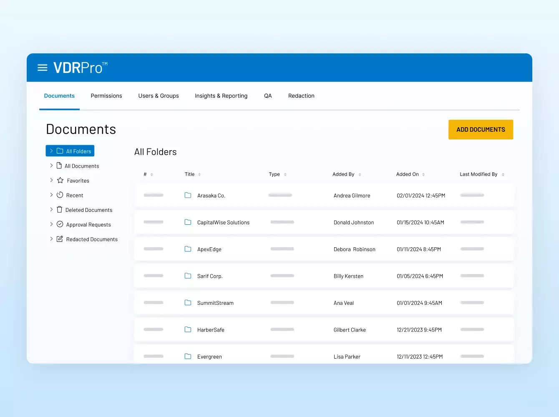Sort by Added By column arrows
This screenshot has height=417, width=559.
click(x=360, y=175)
